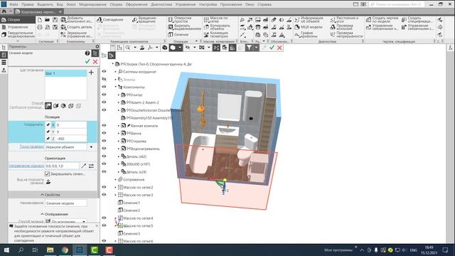Click Добавить компонент из файла tool

tap(77, 20)
